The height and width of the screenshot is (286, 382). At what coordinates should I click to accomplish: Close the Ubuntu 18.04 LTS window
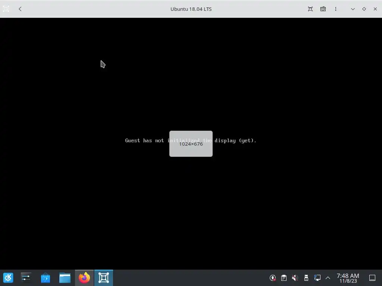click(x=375, y=9)
